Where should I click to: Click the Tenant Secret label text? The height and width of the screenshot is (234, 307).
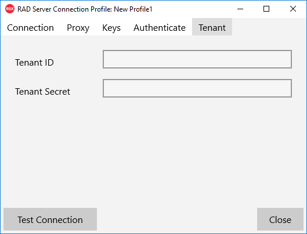pos(43,92)
